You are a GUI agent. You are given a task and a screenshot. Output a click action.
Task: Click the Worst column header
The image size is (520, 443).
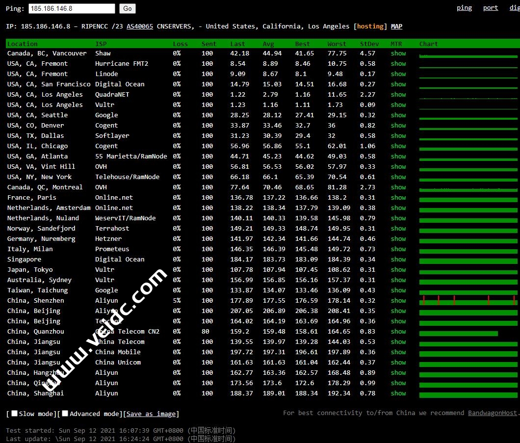click(337, 44)
